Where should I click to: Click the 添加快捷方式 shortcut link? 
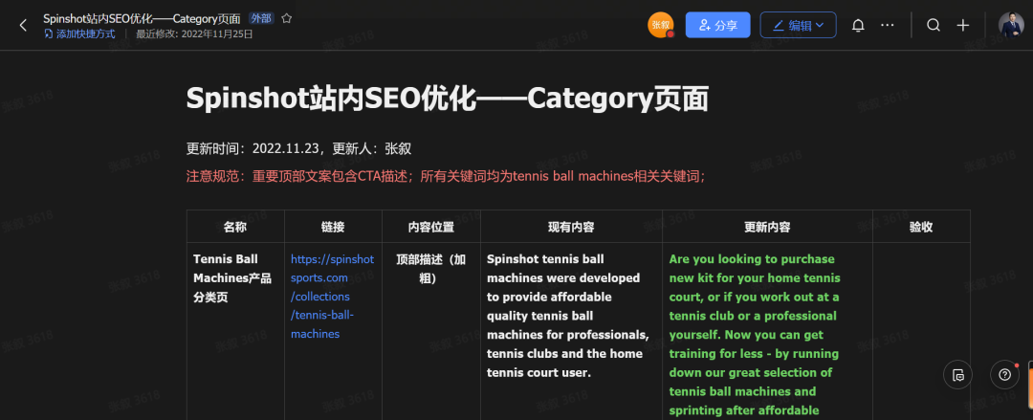pos(79,33)
